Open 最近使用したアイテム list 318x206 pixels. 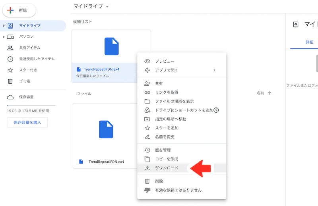pyautogui.click(x=37, y=59)
